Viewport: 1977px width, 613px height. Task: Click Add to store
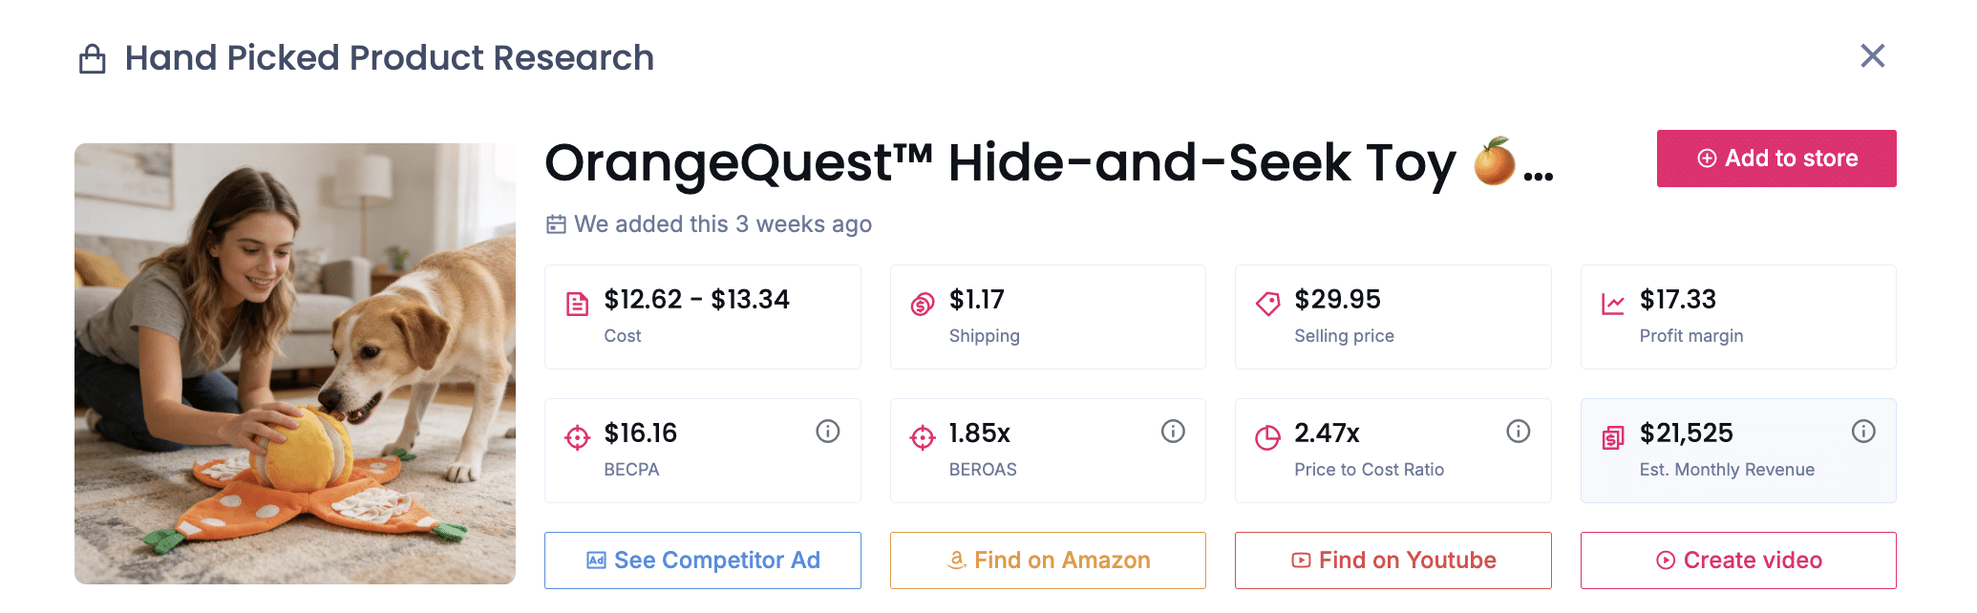pos(1775,159)
